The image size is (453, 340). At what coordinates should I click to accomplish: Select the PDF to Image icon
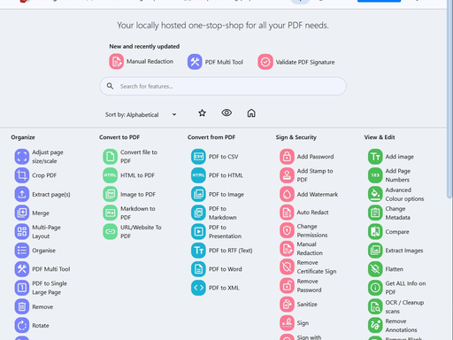pyautogui.click(x=198, y=194)
